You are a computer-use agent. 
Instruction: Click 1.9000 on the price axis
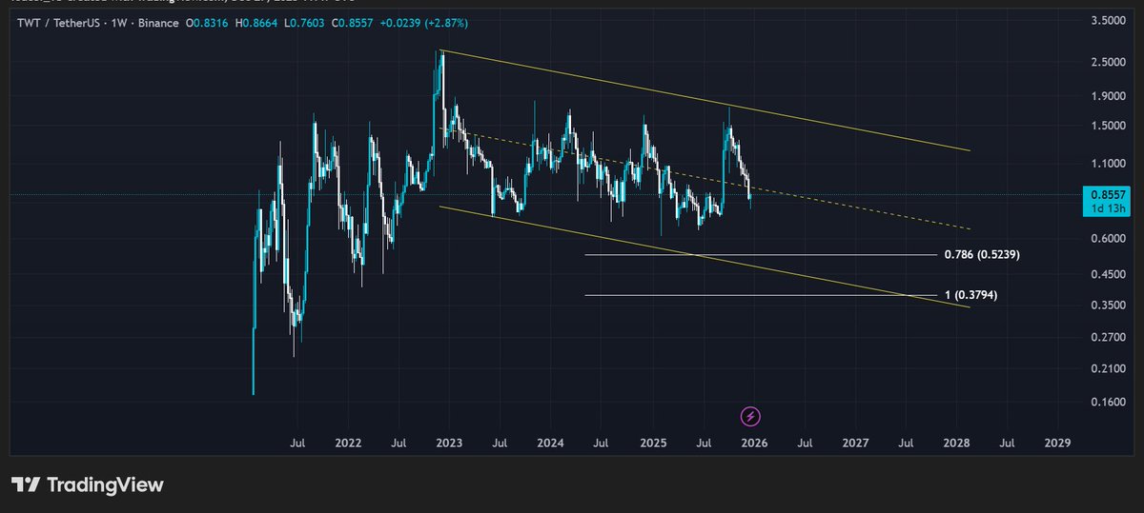1107,96
